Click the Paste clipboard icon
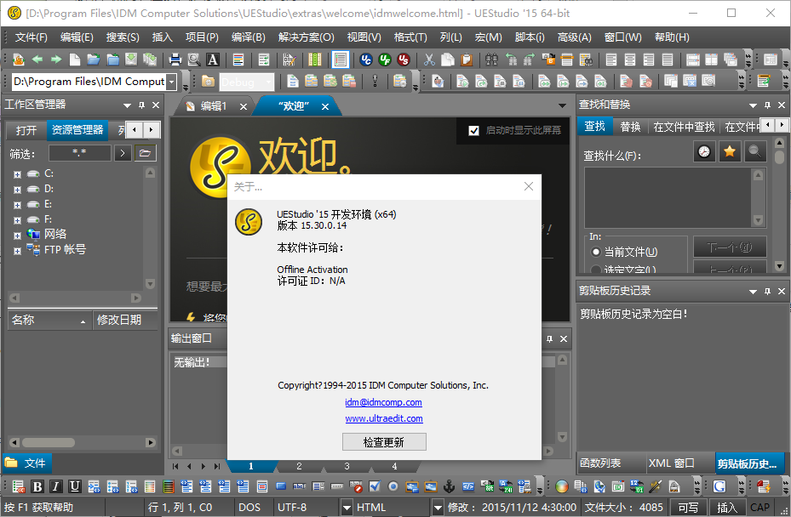The width and height of the screenshot is (791, 517). pos(467,60)
